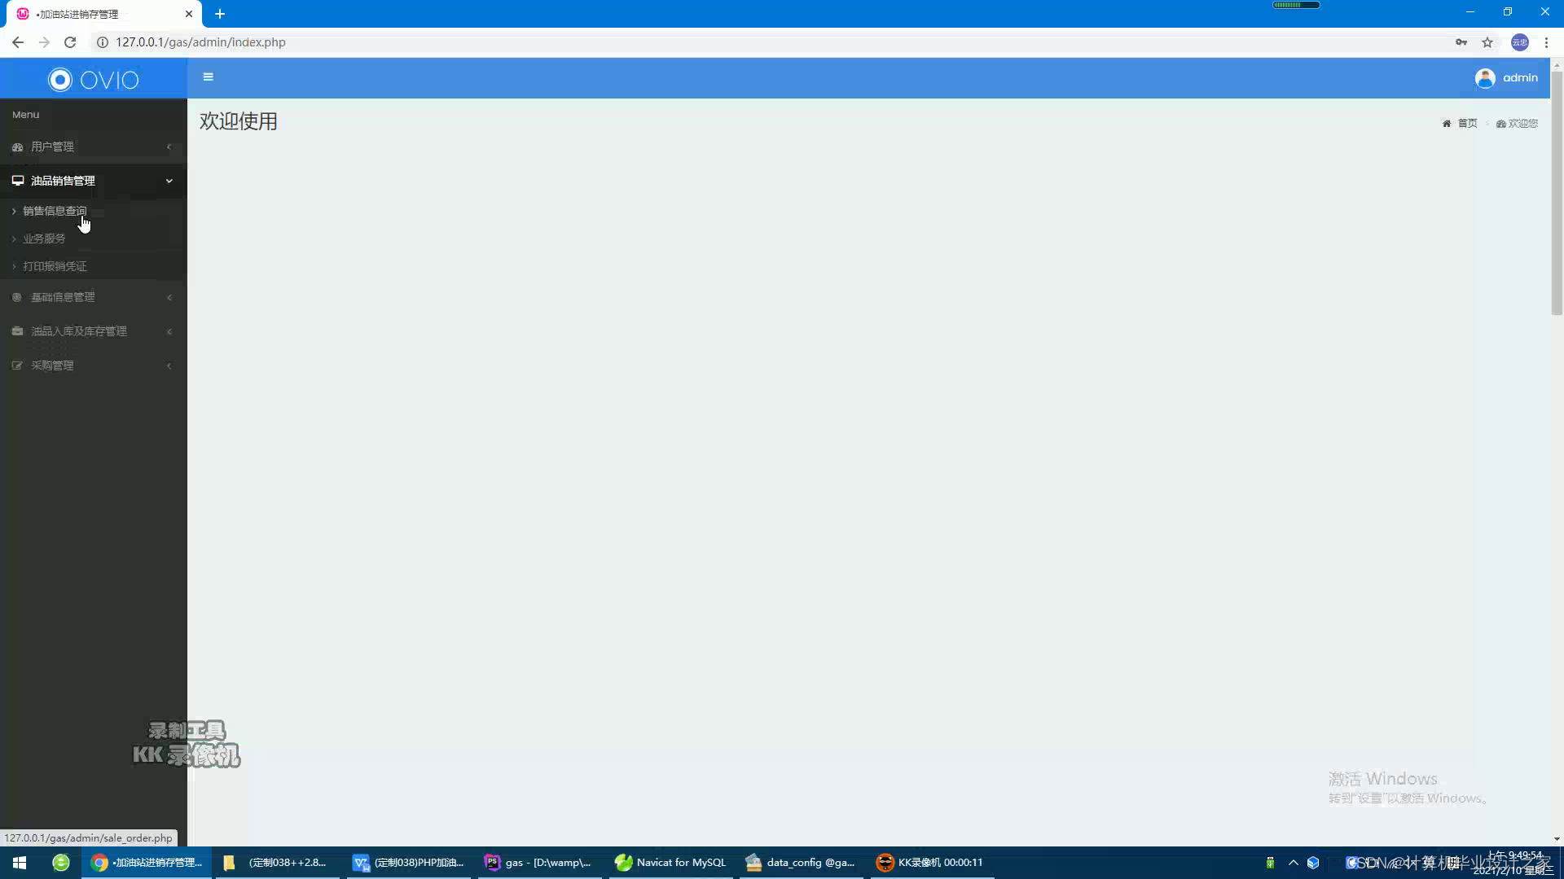The height and width of the screenshot is (879, 1564).
Task: Toggle the hamburger sidebar menu icon
Action: tap(208, 77)
